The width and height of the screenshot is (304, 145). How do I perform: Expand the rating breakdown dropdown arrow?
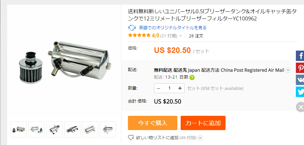tap(181, 36)
